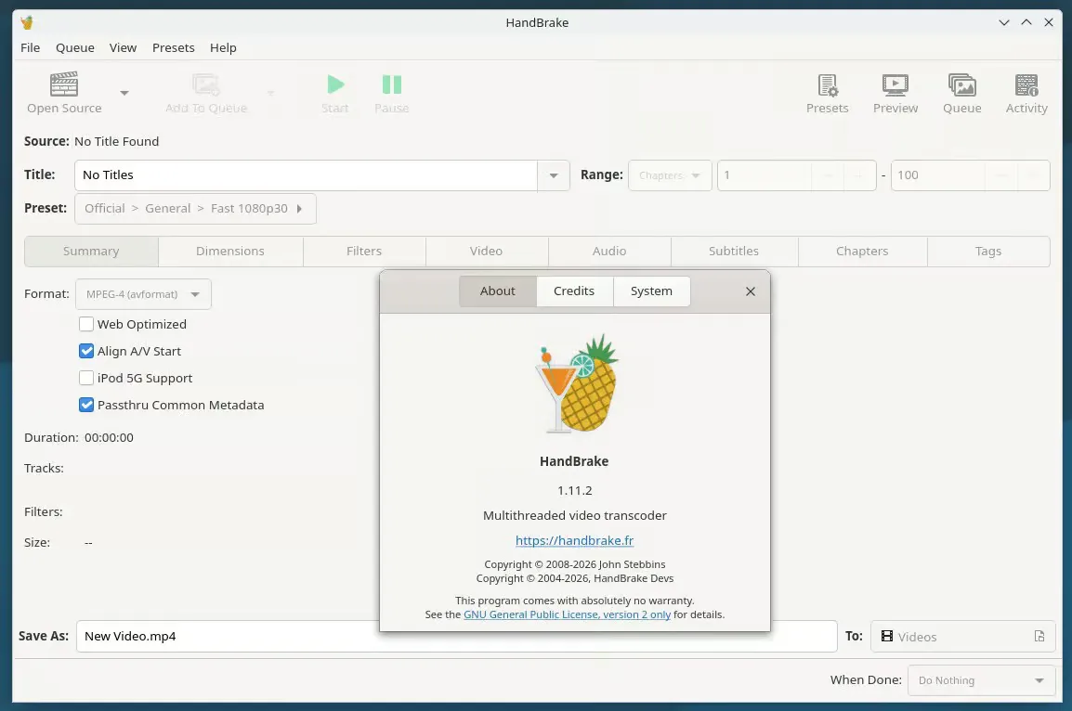
Task: Open Source clapperboard icon
Action: point(64,84)
